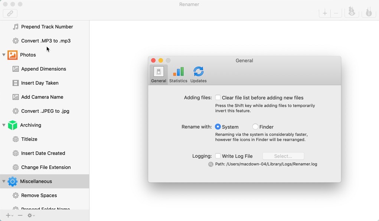The height and width of the screenshot is (221, 379).
Task: Collapse the Photos group disclosure triangle
Action: (4, 55)
